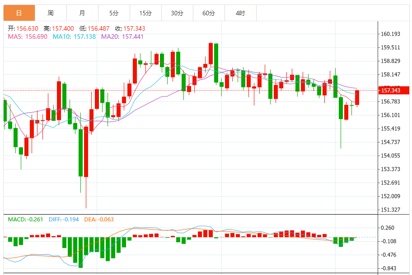This screenshot has height=275, width=412.
Task: Click the low price value 156.487
Action: (98, 28)
